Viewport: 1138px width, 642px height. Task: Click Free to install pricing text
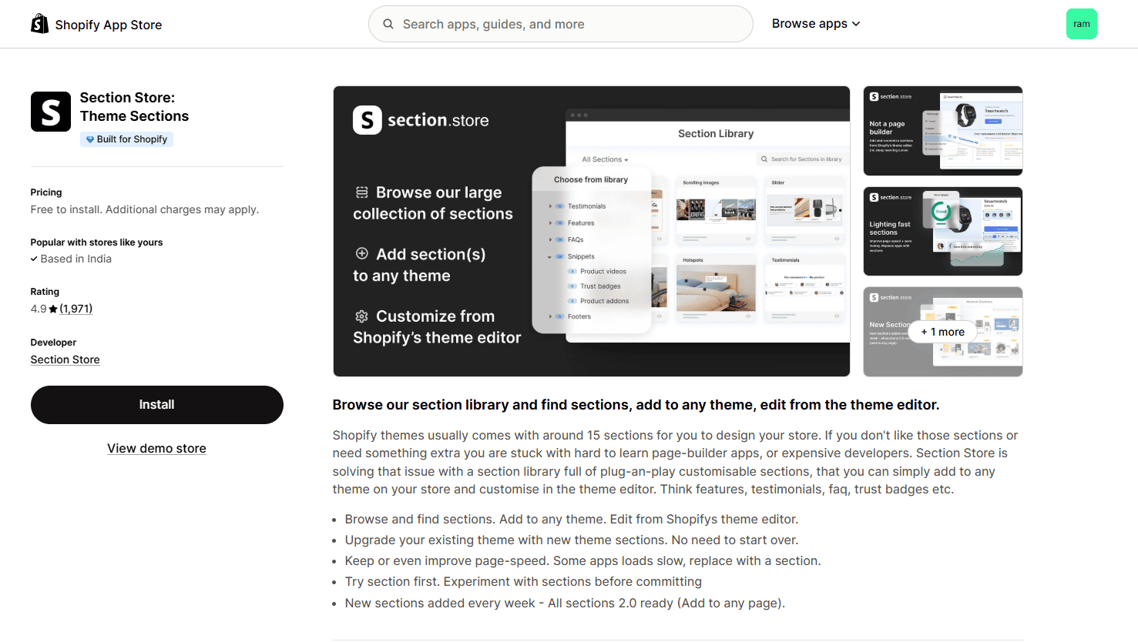pos(145,209)
